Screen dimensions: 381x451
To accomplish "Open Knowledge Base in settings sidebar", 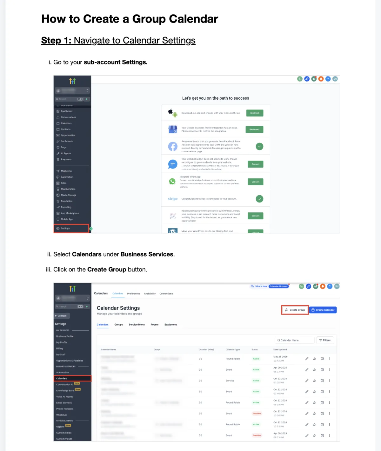I will [x=65, y=391].
